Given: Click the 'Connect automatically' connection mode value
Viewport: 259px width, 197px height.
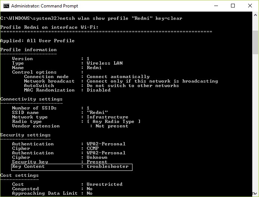Looking at the screenshot, I should pyautogui.click(x=118, y=77).
